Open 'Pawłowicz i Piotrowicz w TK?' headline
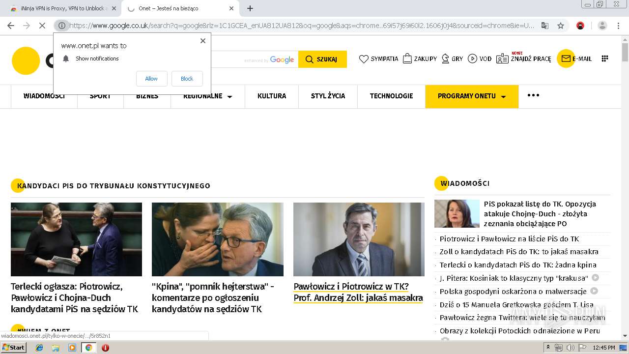 click(x=358, y=292)
